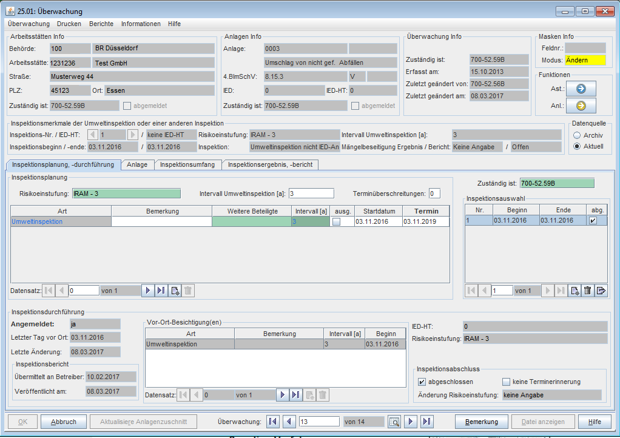
Task: Jump to first Inspektionsauswahl record
Action: pos(471,291)
